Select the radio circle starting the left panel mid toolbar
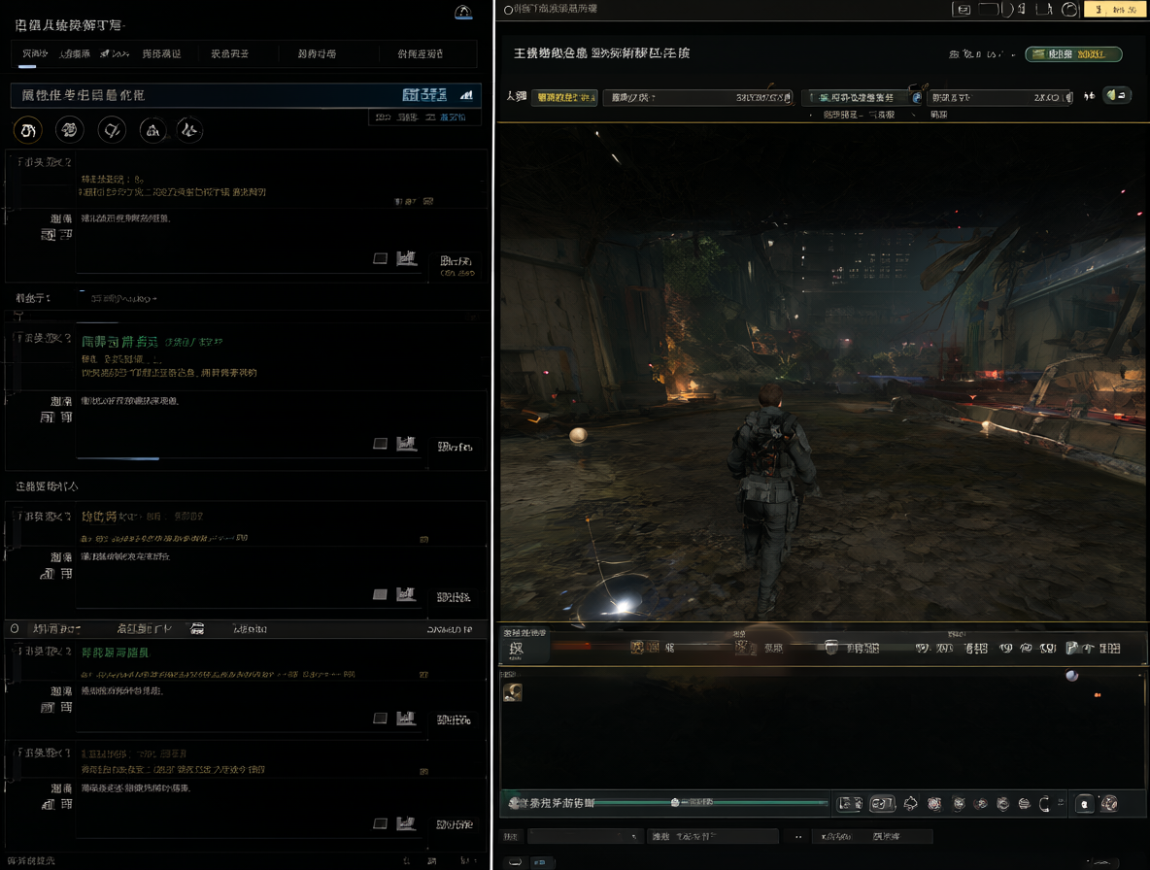The width and height of the screenshot is (1150, 870). coord(15,629)
